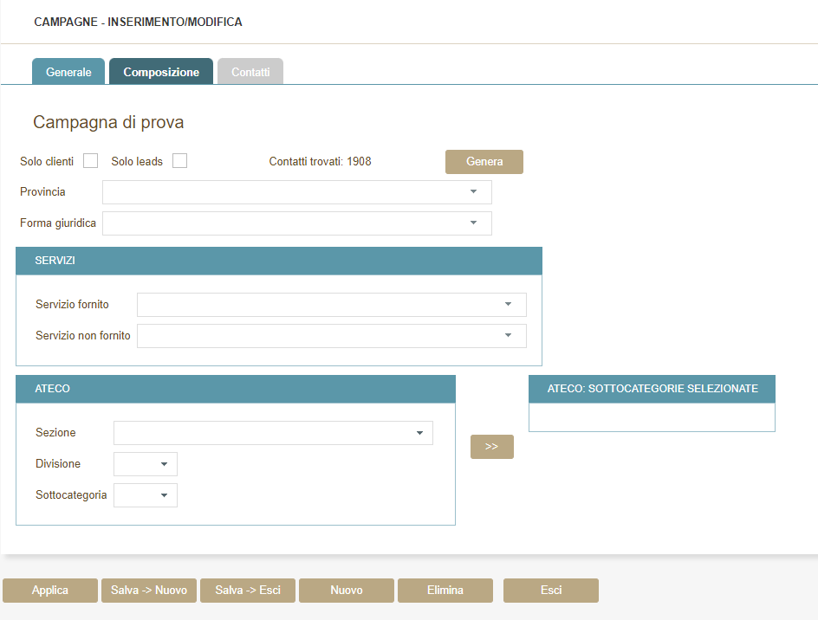
Task: Switch to the Generale tab
Action: [68, 72]
